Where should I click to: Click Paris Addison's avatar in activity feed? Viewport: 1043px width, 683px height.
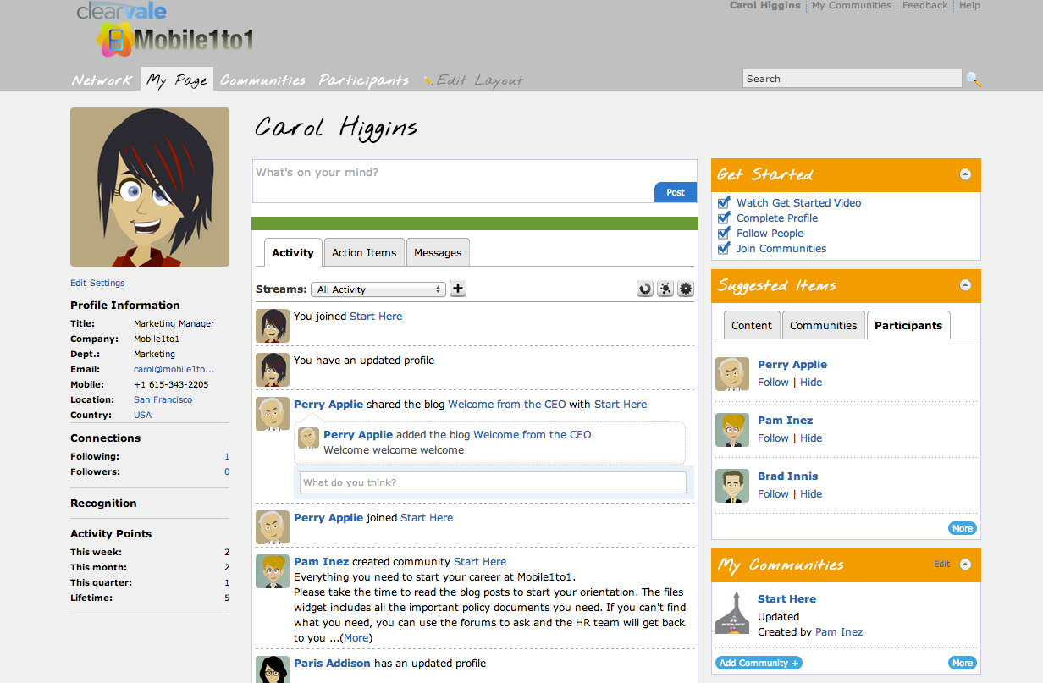coord(273,669)
